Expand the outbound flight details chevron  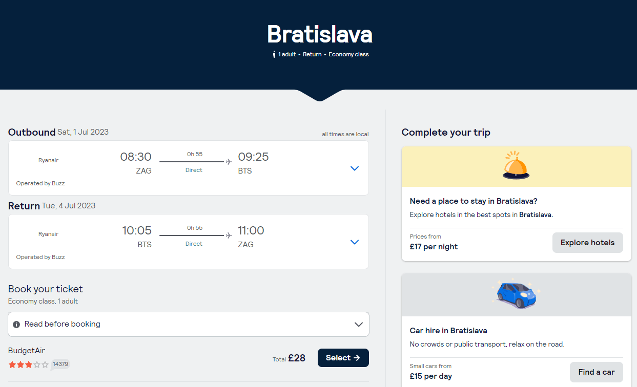pyautogui.click(x=355, y=168)
